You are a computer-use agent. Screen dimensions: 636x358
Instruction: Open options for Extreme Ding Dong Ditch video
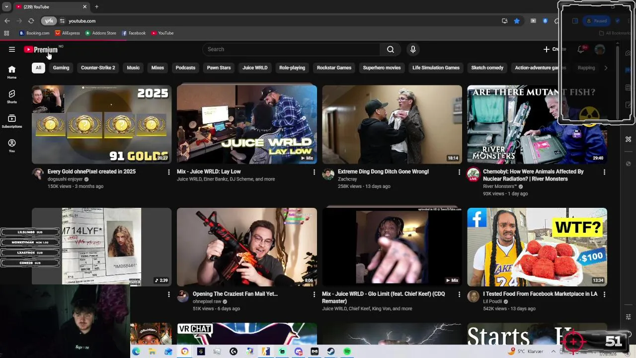click(x=459, y=172)
